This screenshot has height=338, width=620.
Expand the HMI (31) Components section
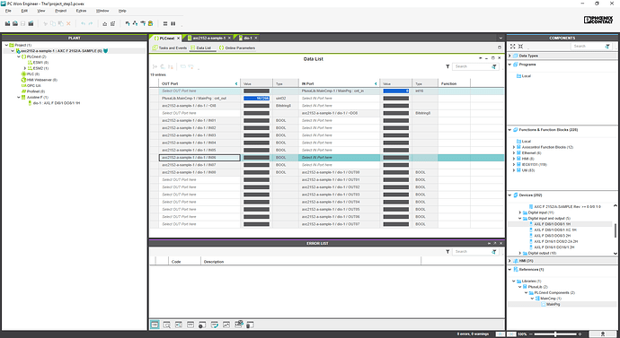[x=509, y=261]
